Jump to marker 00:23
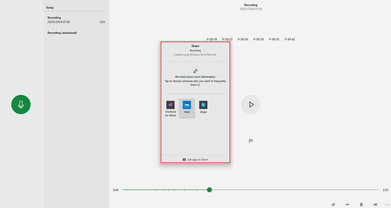391x208 pixels. coord(227,39)
